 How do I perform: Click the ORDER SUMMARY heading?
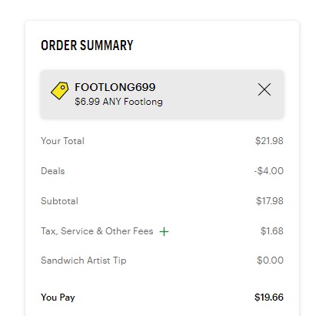click(x=87, y=45)
